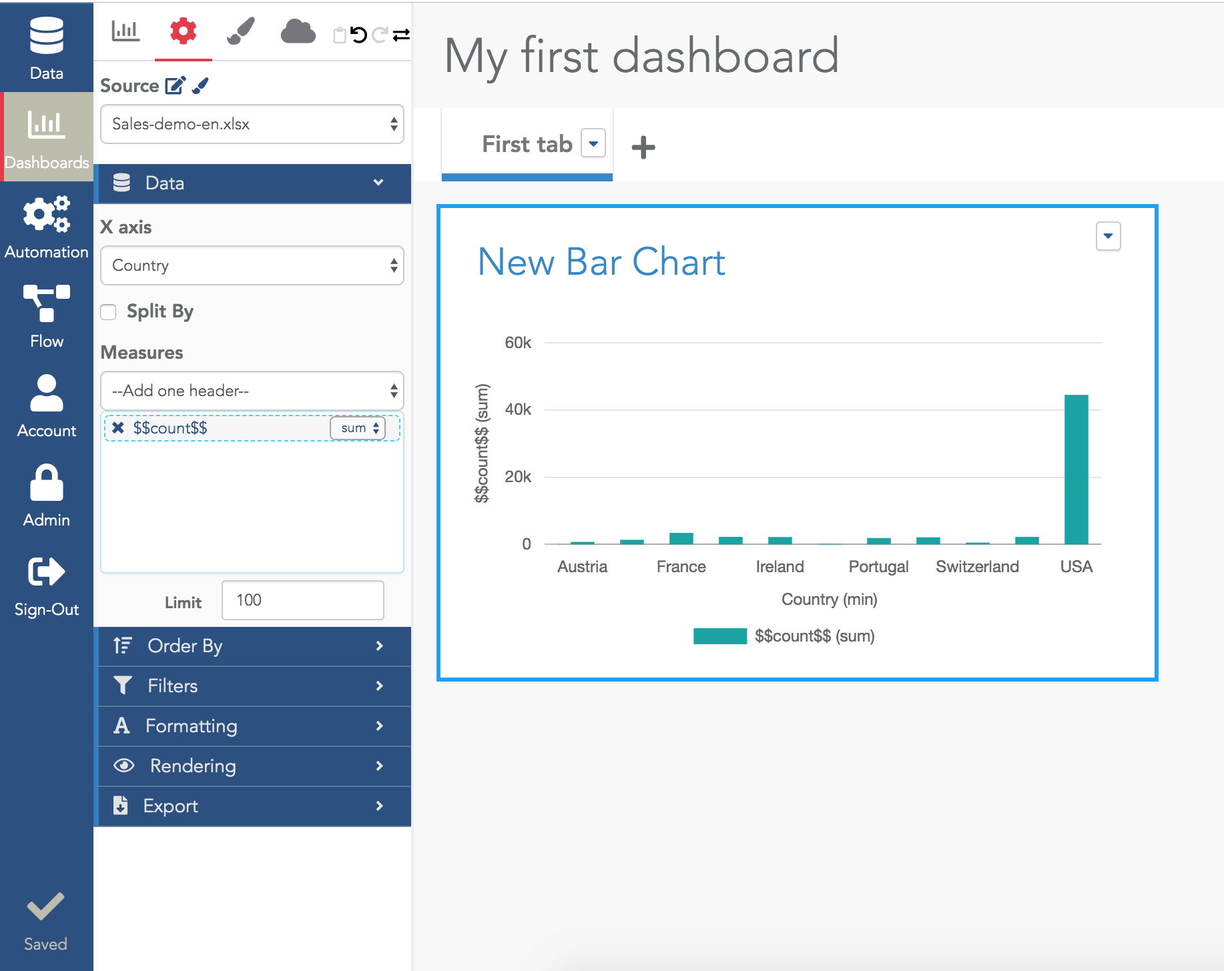1224x971 pixels.
Task: Click the France bar in chart
Action: (681, 539)
